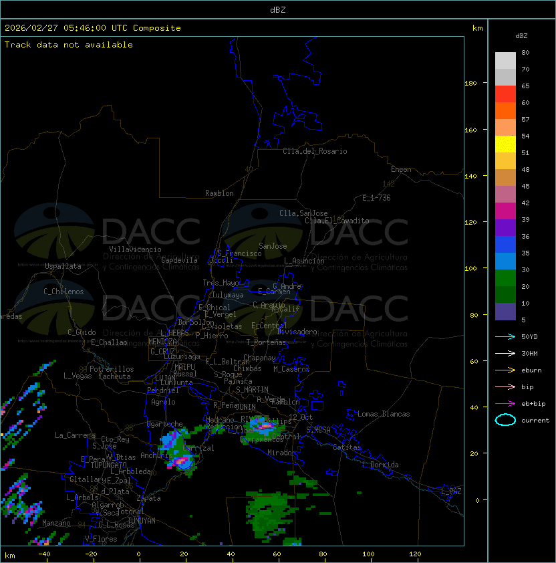Select the red 65 dBZ color band
Image resolution: width=556 pixels, height=563 pixels.
pyautogui.click(x=505, y=94)
